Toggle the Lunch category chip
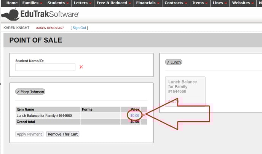The height and width of the screenshot is (154, 262). tap(173, 62)
